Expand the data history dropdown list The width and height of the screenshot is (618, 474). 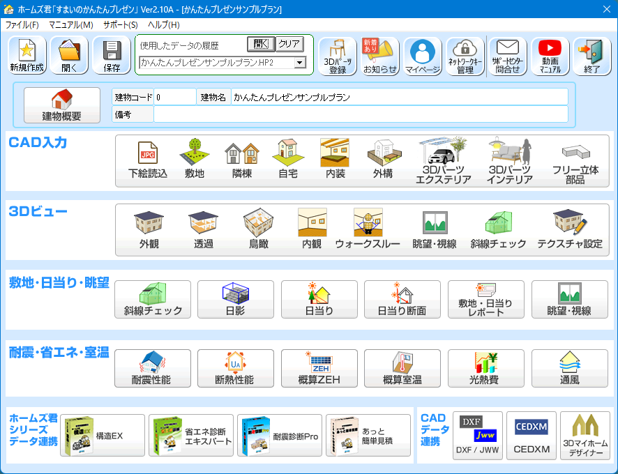pyautogui.click(x=300, y=63)
